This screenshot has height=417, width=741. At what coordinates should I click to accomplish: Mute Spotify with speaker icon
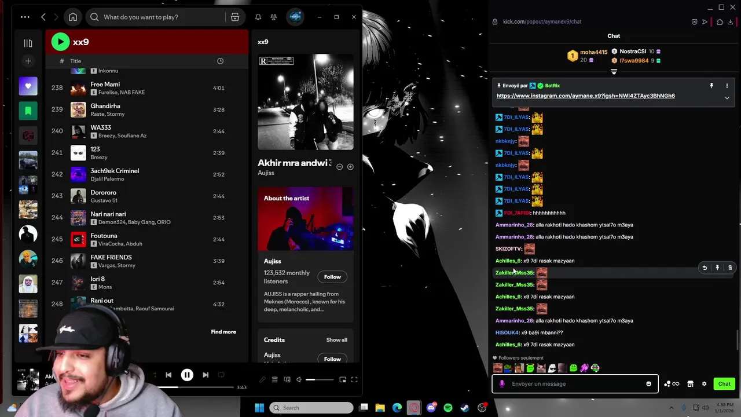point(299,380)
